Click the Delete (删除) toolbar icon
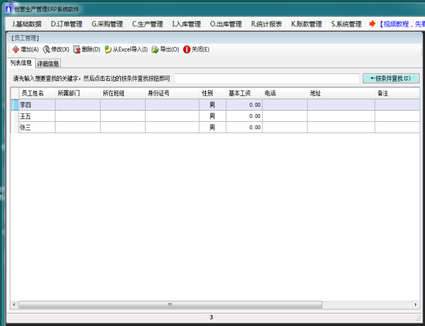 click(77, 50)
